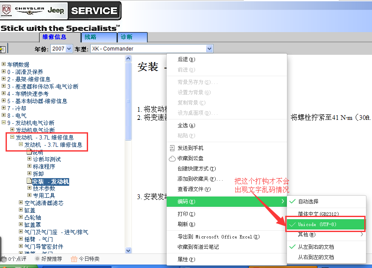The width and height of the screenshot is (372, 268).
Task: Open 摇臂 - 气门 tree item
Action: 39,239
